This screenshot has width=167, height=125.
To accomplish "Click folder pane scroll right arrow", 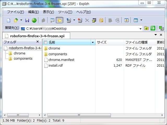I will (39, 115).
